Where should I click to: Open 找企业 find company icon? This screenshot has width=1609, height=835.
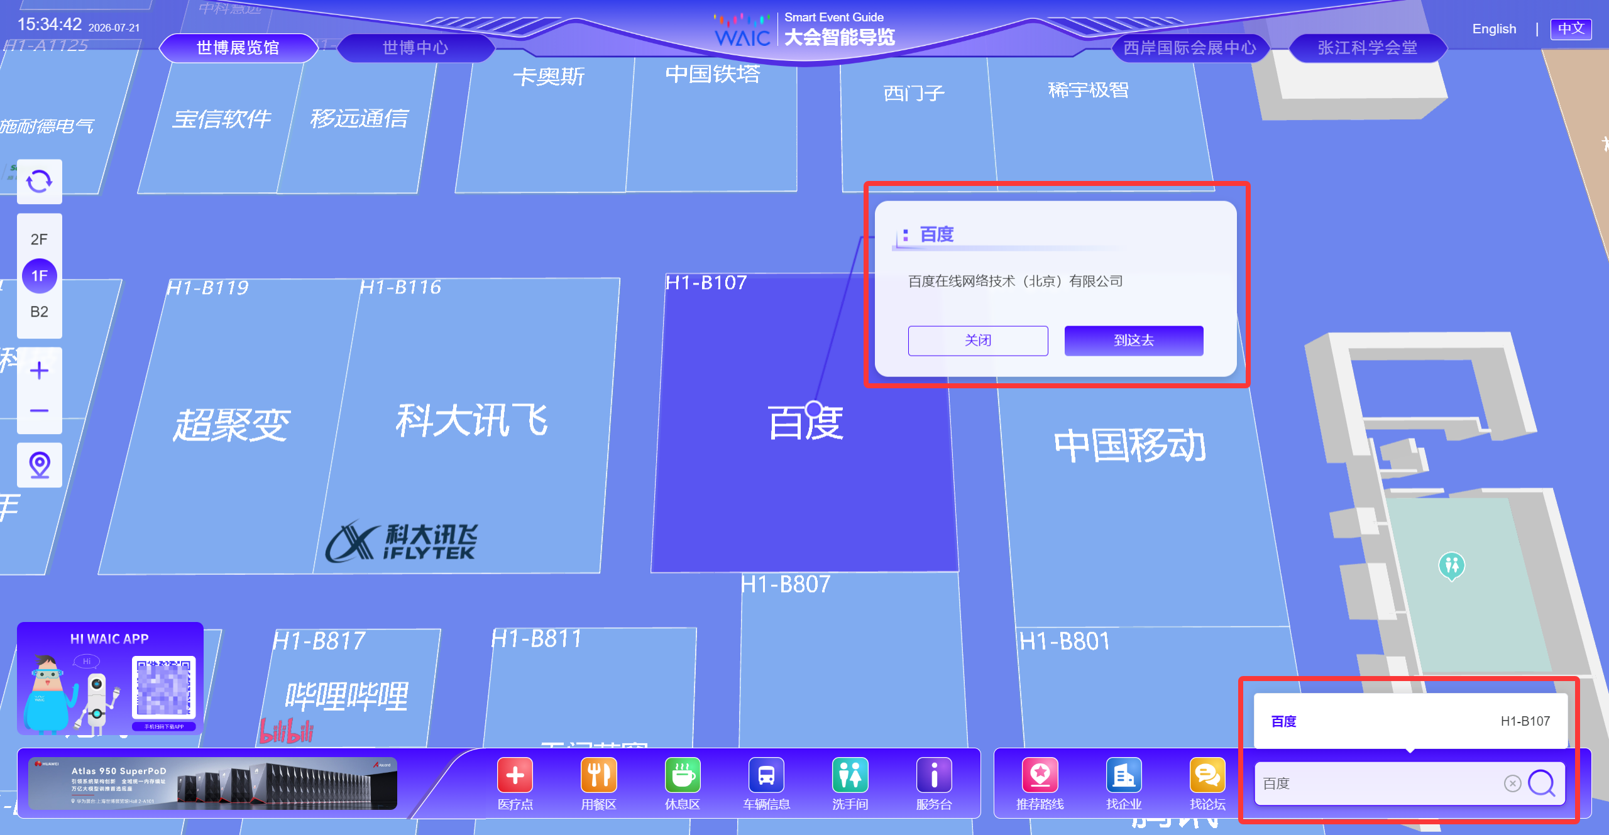1124,775
